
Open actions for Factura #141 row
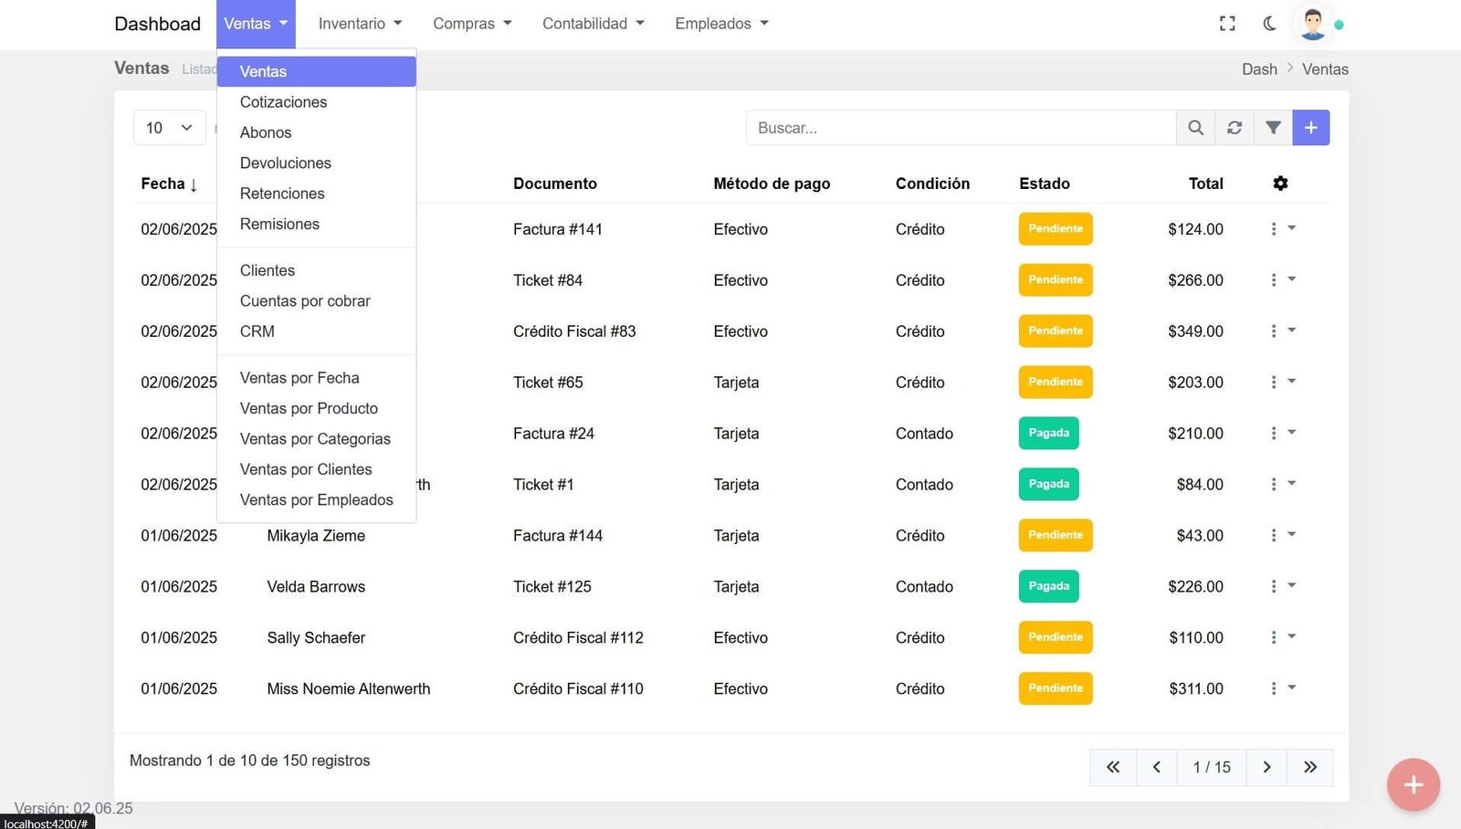tap(1281, 229)
